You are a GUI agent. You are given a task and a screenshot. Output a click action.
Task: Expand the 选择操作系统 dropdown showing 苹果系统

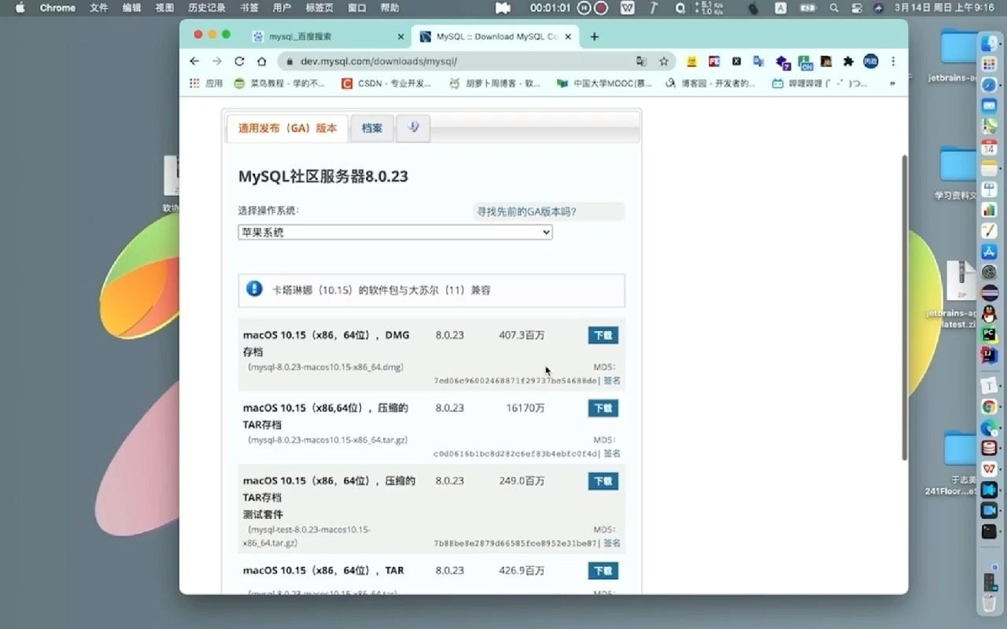pos(395,233)
